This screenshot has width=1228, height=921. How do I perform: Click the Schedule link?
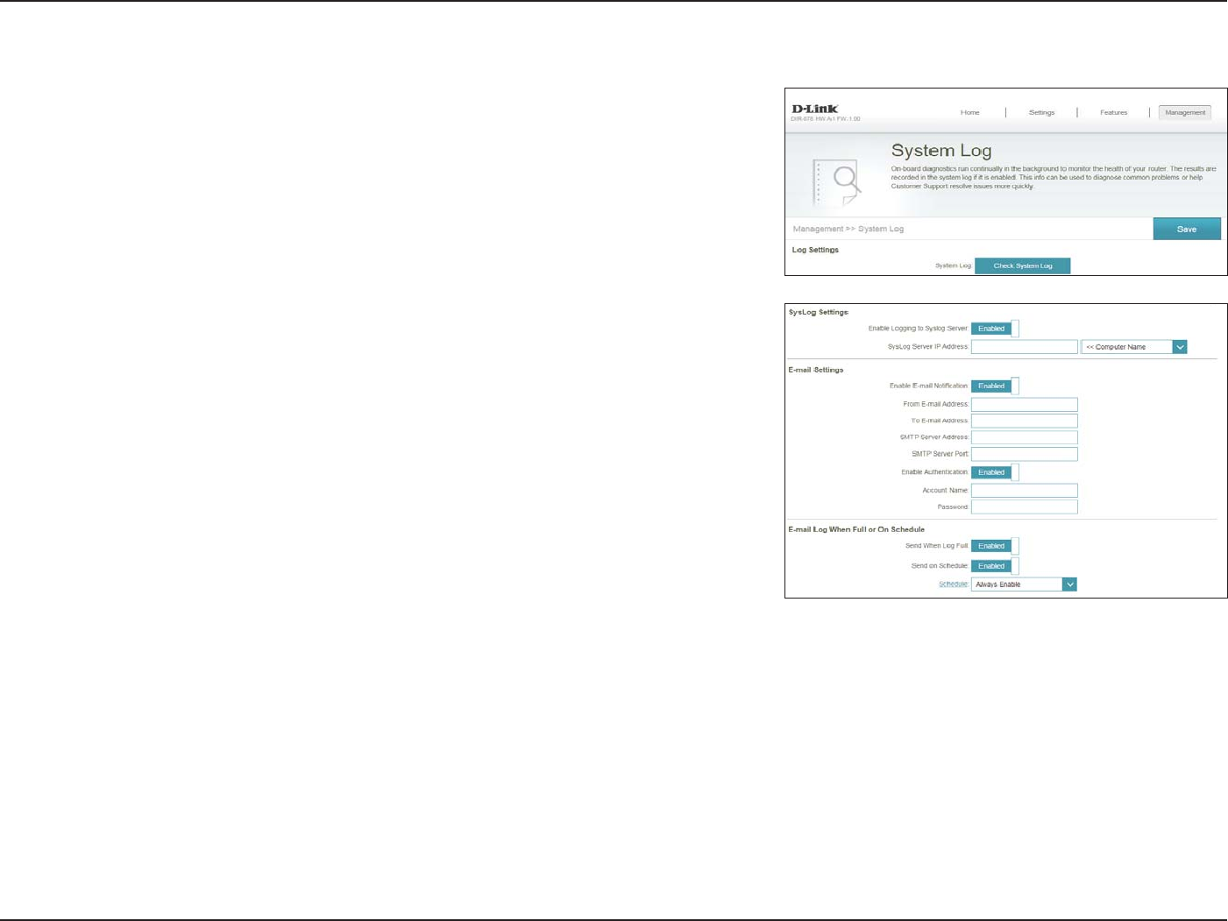coord(953,584)
